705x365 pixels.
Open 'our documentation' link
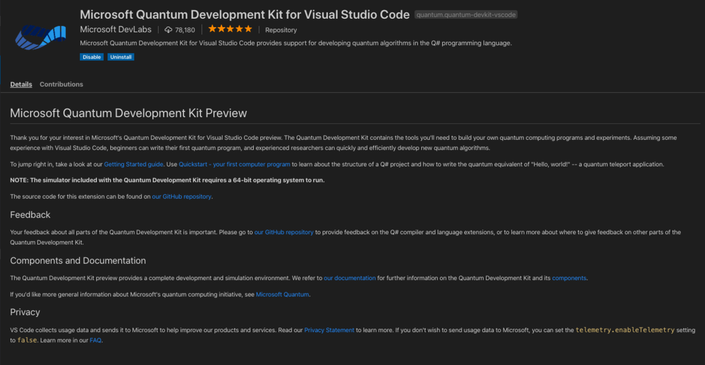pos(350,278)
